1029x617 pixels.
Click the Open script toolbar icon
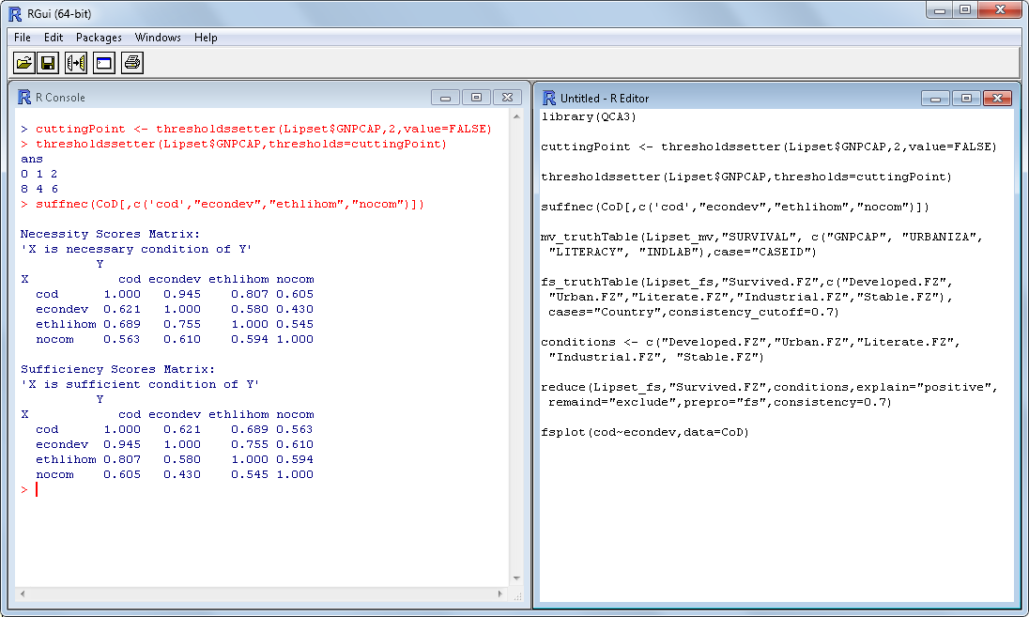coord(23,63)
